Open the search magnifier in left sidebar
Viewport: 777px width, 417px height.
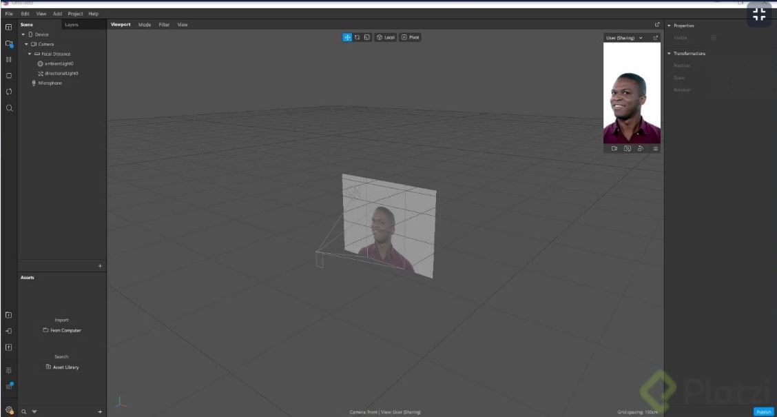[9, 108]
